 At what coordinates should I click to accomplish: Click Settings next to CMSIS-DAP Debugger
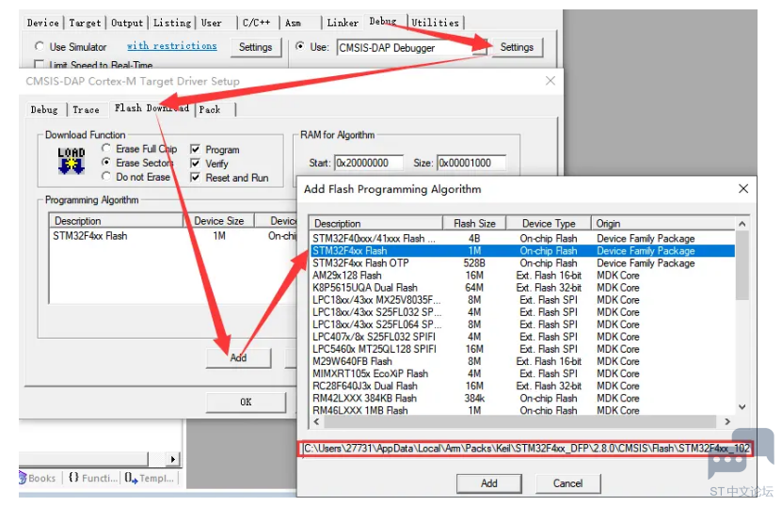pos(517,47)
